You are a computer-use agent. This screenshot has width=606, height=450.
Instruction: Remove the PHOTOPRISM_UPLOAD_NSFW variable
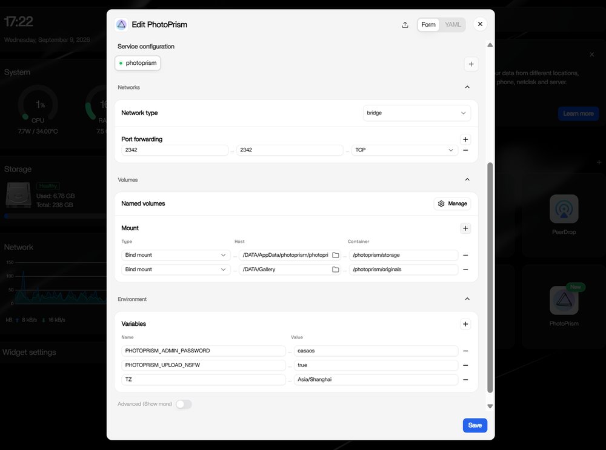[465, 365]
